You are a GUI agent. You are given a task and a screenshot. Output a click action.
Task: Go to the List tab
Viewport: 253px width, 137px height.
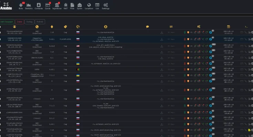(97, 5)
